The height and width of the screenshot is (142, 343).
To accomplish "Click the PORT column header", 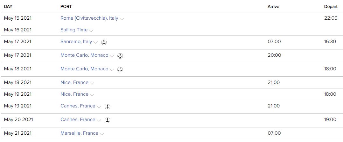I will (x=66, y=6).
